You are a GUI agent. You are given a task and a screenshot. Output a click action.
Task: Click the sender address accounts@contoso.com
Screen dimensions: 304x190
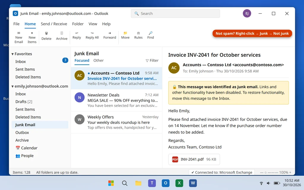click(x=258, y=65)
